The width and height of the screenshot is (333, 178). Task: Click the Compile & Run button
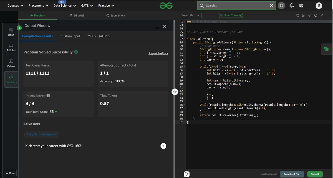tap(292, 174)
